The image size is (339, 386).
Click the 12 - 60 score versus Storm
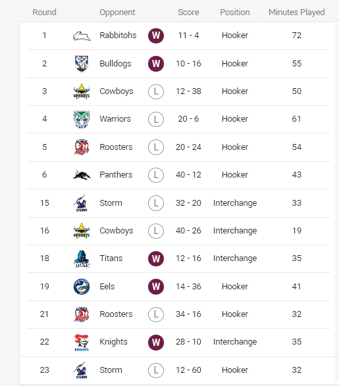pyautogui.click(x=188, y=370)
